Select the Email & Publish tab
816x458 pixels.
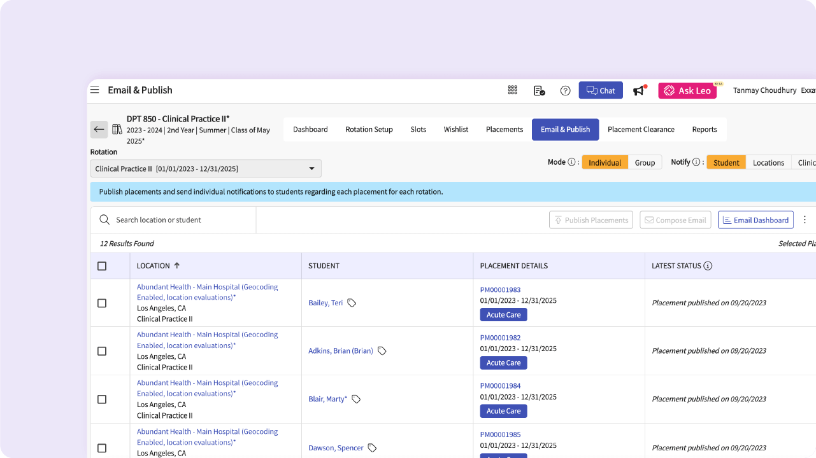pyautogui.click(x=566, y=129)
